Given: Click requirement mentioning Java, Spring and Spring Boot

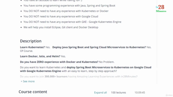Looking at the screenshot, I should click(x=69, y=6).
